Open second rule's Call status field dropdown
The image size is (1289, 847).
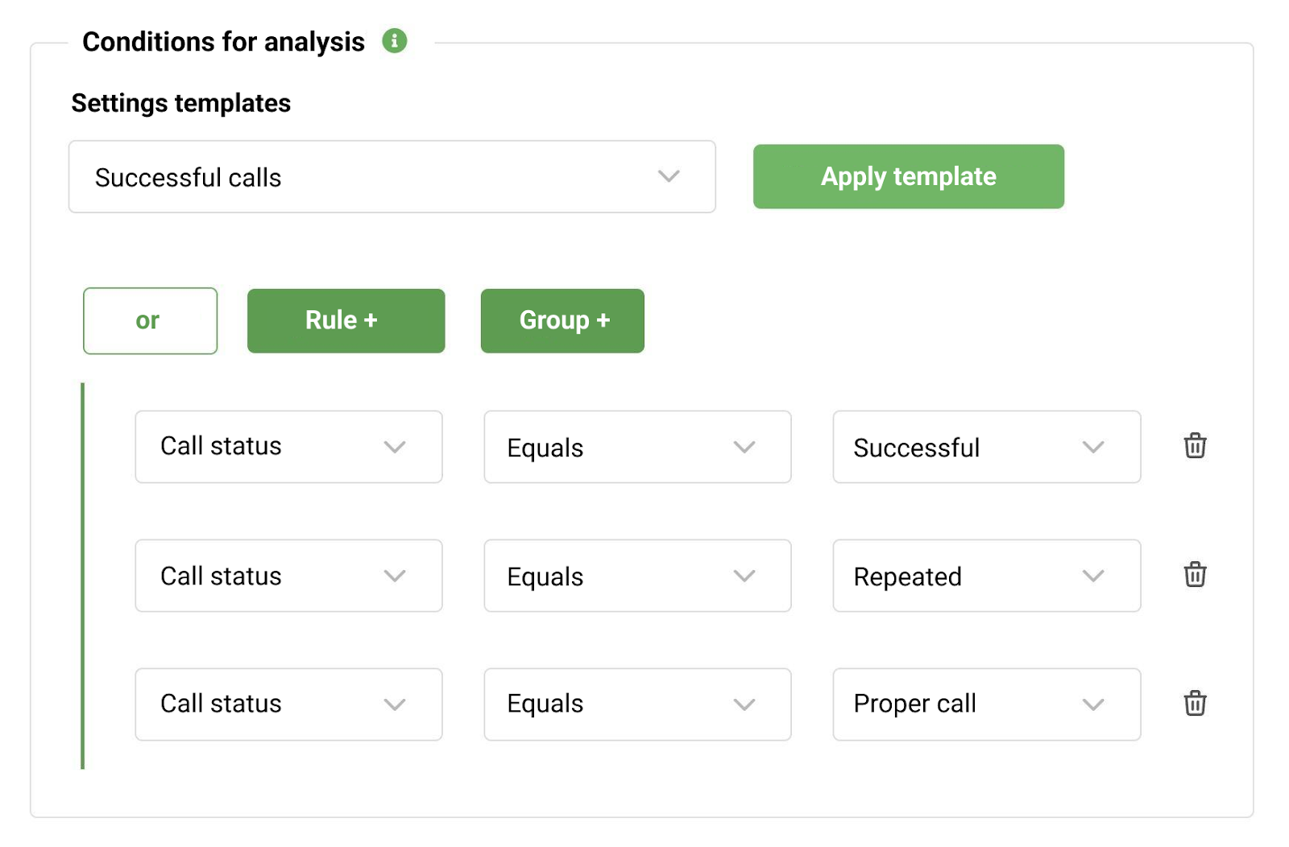click(288, 576)
